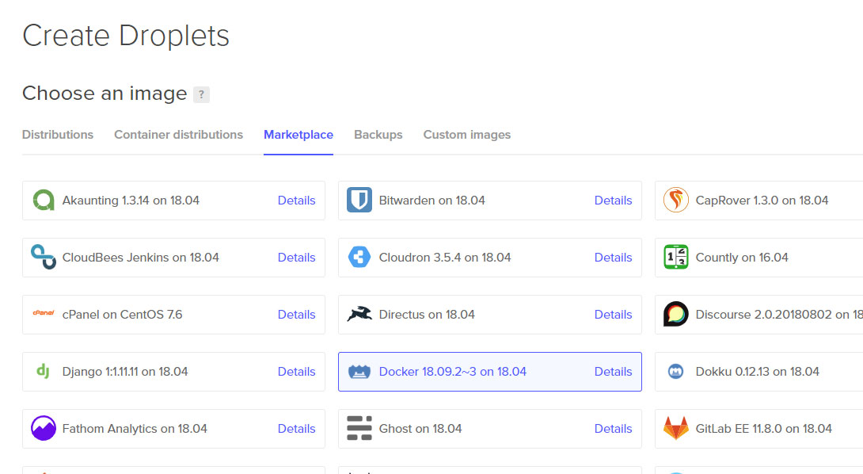This screenshot has height=474, width=863.
Task: Click the Ghost logo icon
Action: coord(359,428)
